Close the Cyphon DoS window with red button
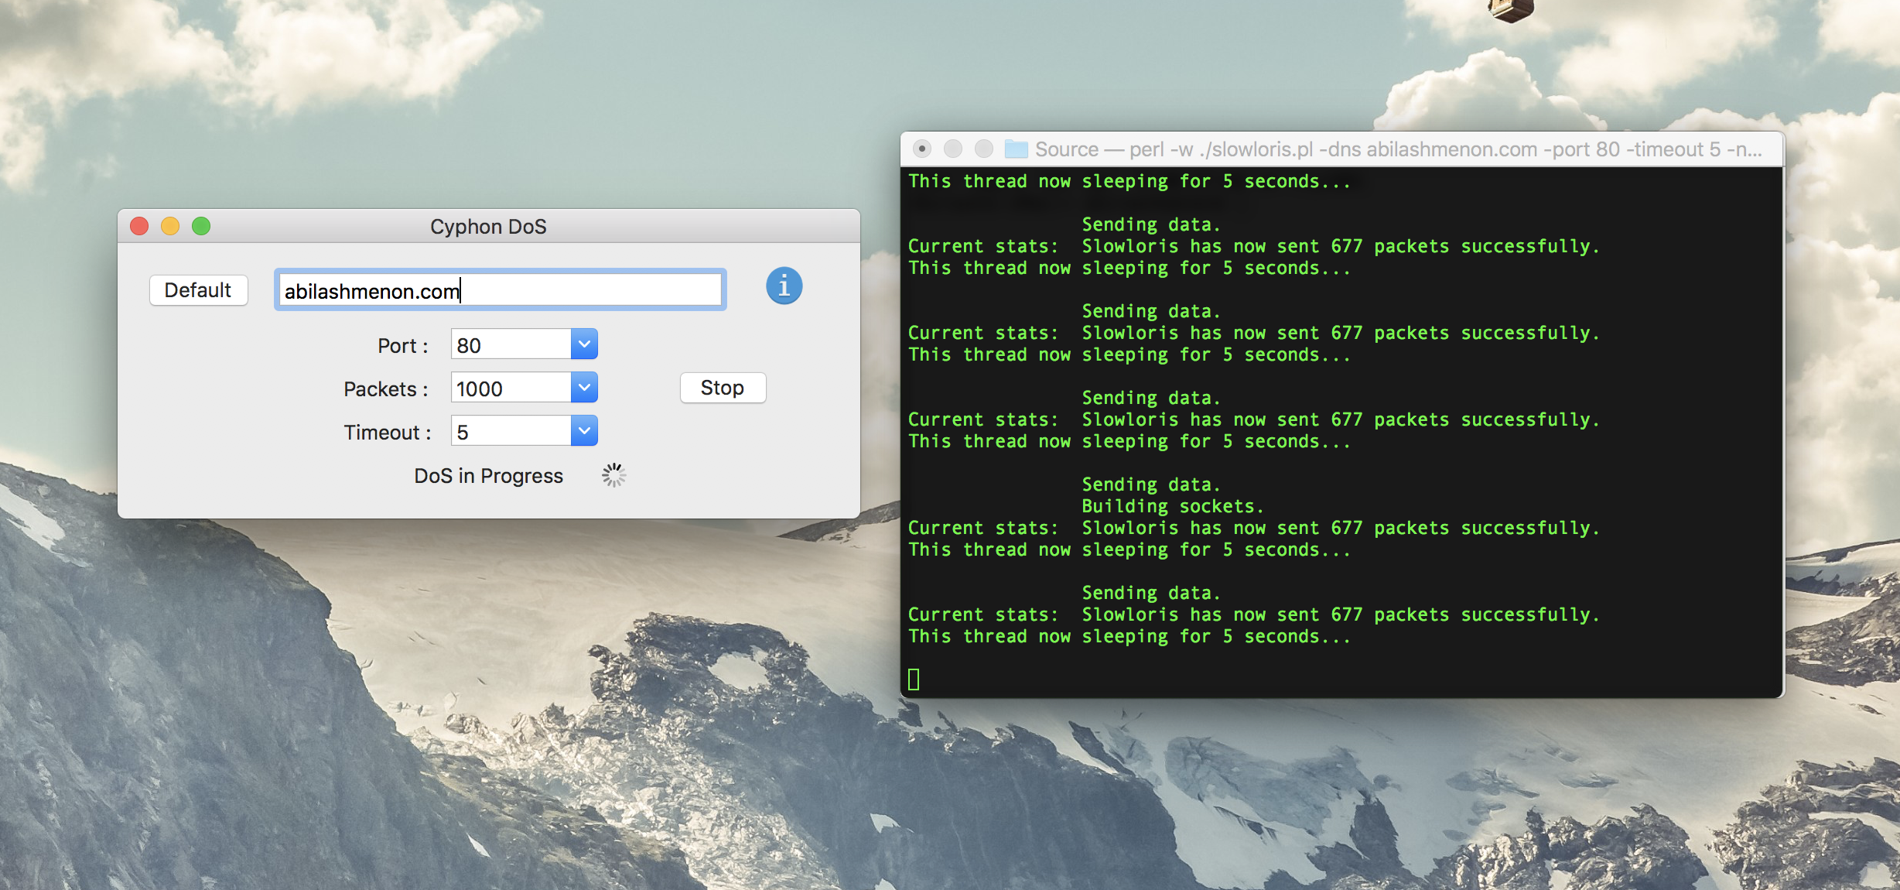1900x890 pixels. point(139,226)
